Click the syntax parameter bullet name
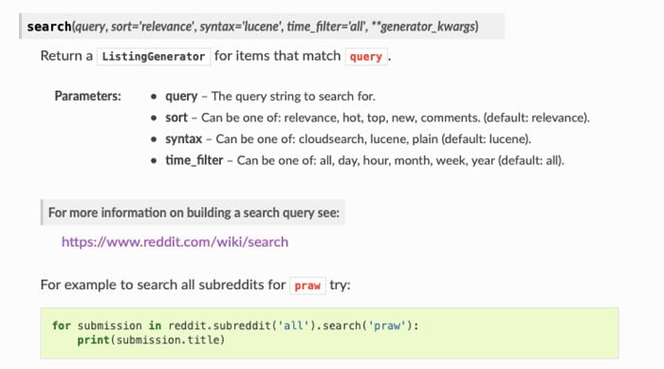The height and width of the screenshot is (369, 664). click(x=183, y=138)
